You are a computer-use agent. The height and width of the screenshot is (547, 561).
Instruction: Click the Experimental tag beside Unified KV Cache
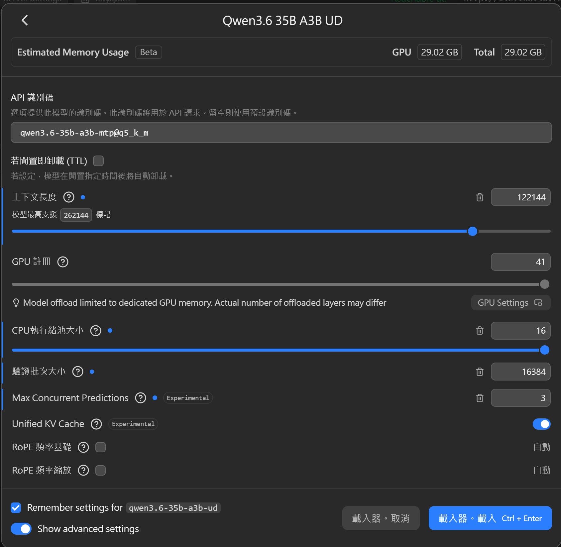[133, 424]
